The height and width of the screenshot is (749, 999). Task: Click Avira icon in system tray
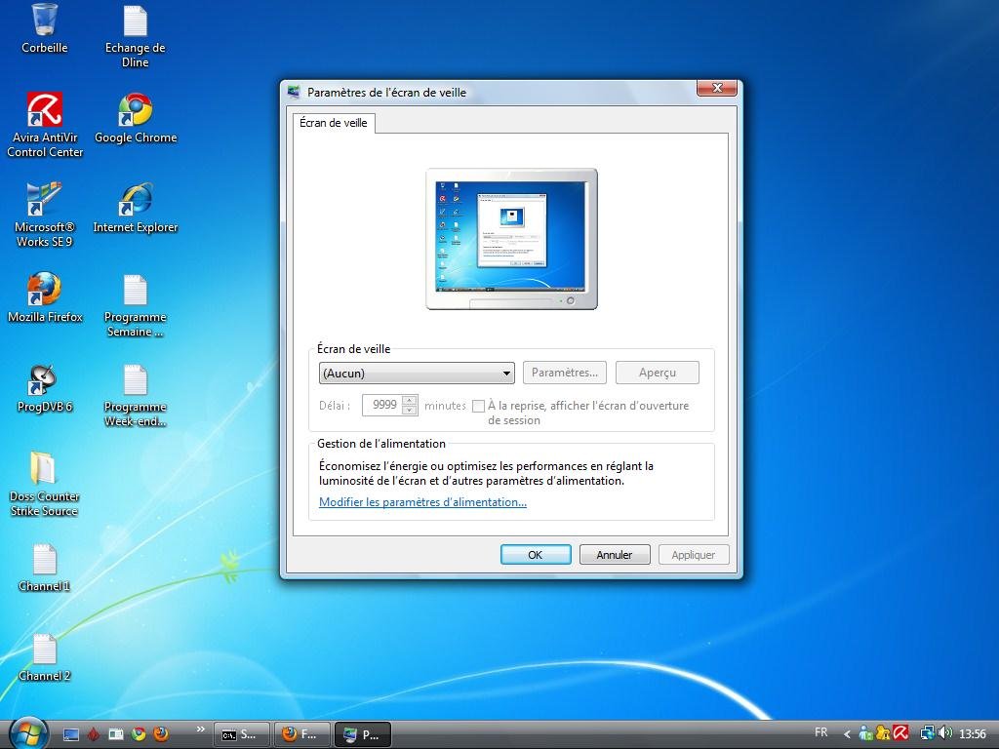point(900,733)
